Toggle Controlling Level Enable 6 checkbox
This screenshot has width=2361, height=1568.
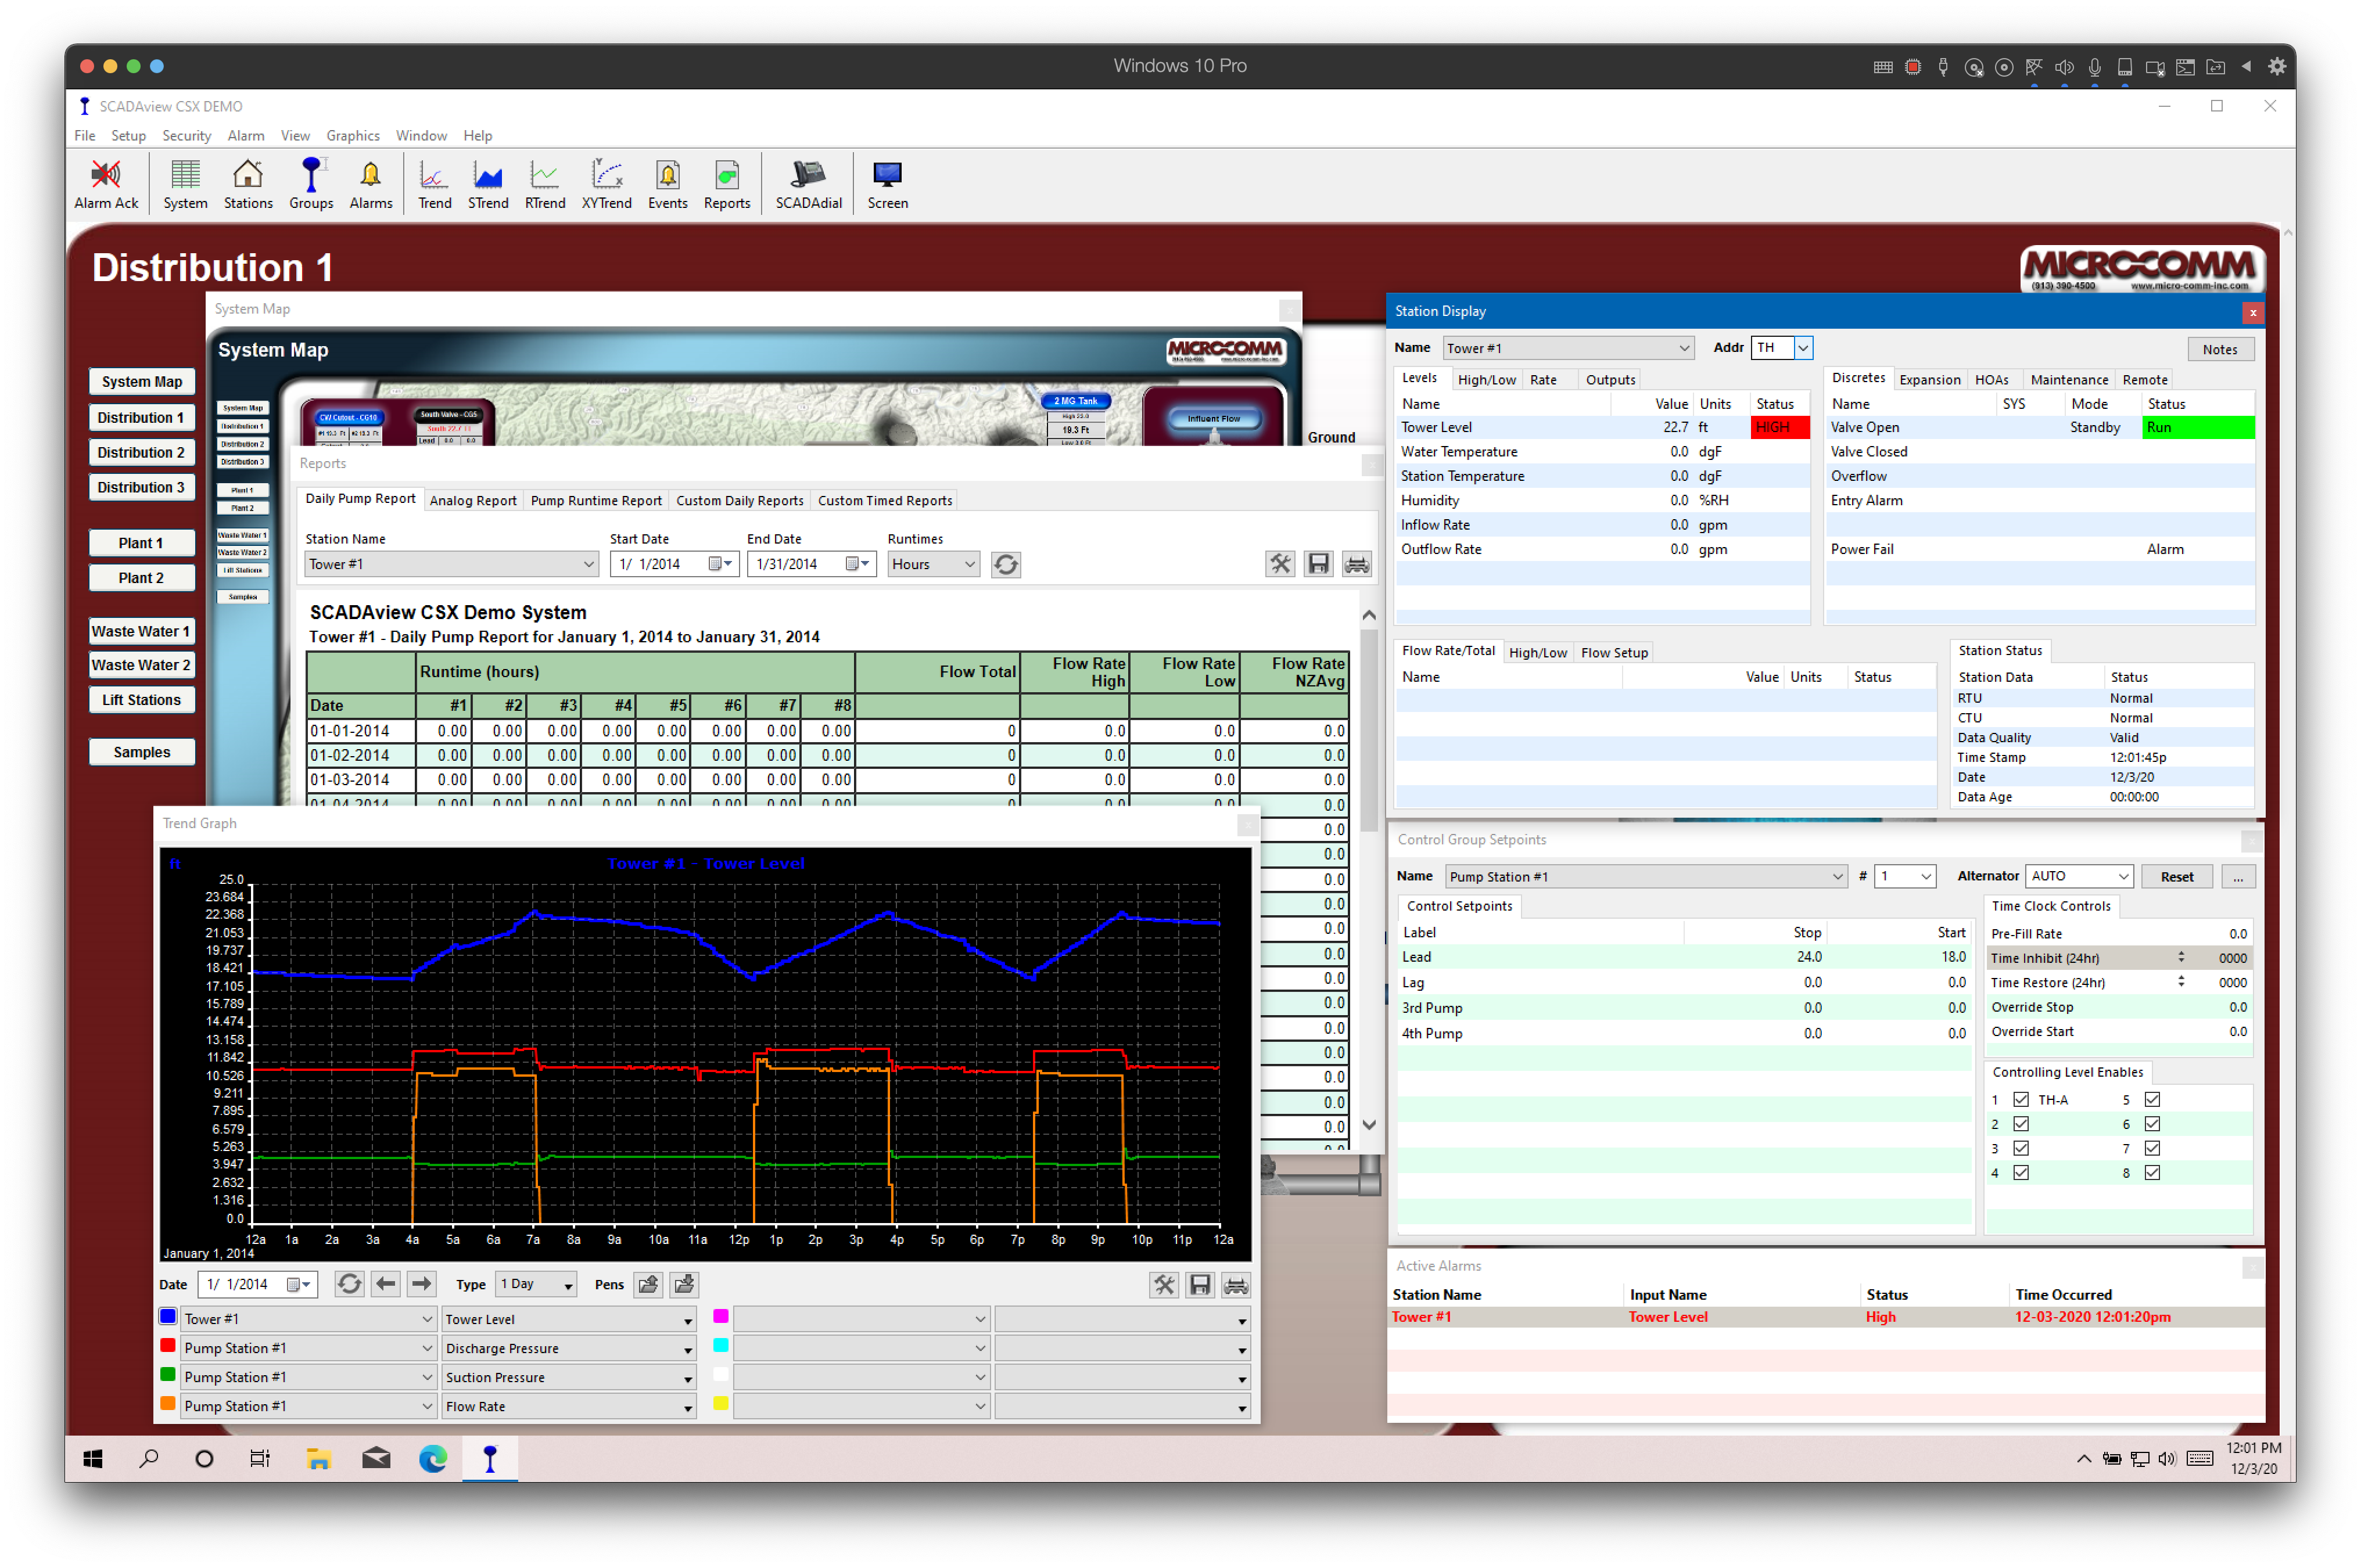pos(2152,1124)
